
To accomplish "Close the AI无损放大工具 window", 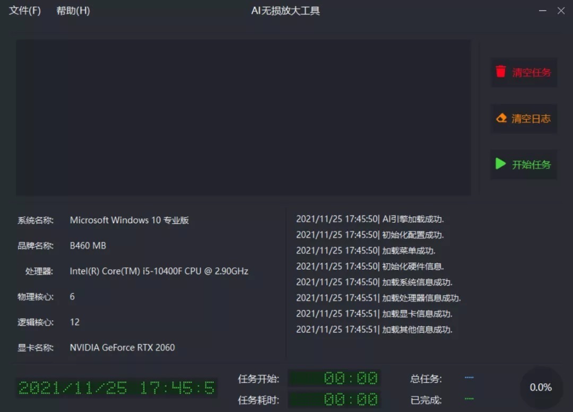I will click(x=561, y=11).
